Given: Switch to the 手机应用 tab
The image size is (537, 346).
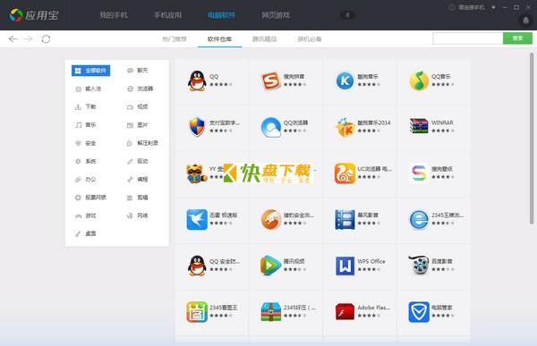Looking at the screenshot, I should [167, 15].
